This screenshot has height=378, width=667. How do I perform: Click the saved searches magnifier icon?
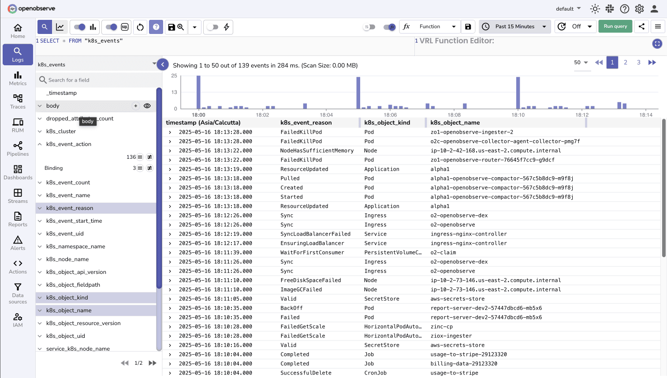click(179, 27)
